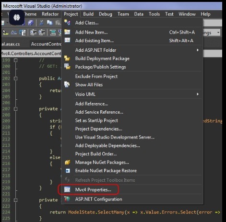Click the Add New Item icon
The height and width of the screenshot is (222, 226).
click(67, 32)
